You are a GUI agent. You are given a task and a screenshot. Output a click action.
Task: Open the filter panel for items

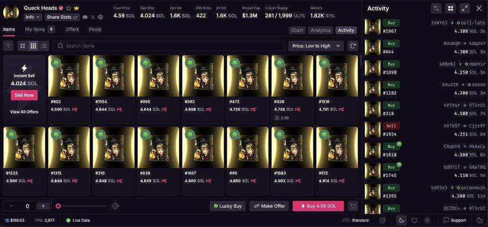click(x=8, y=46)
